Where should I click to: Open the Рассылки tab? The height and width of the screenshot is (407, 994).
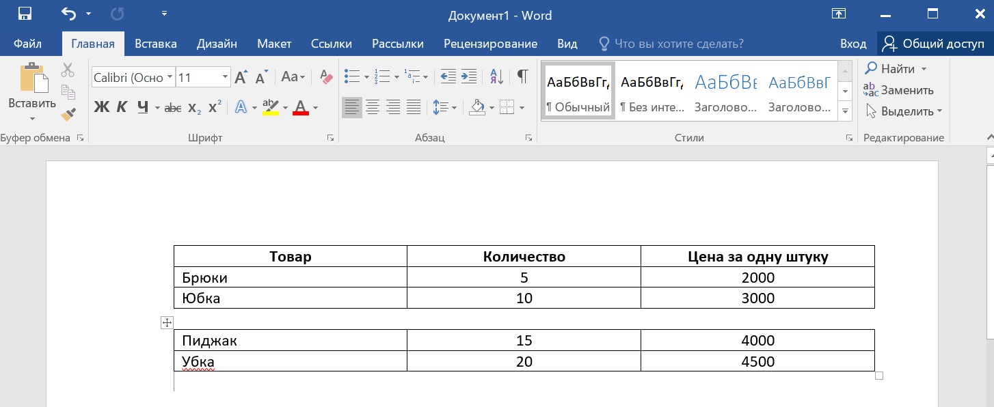[x=398, y=44]
